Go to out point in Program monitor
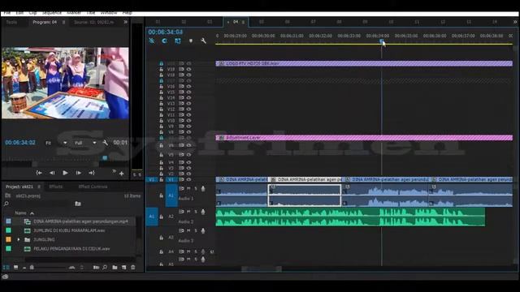 92,173
